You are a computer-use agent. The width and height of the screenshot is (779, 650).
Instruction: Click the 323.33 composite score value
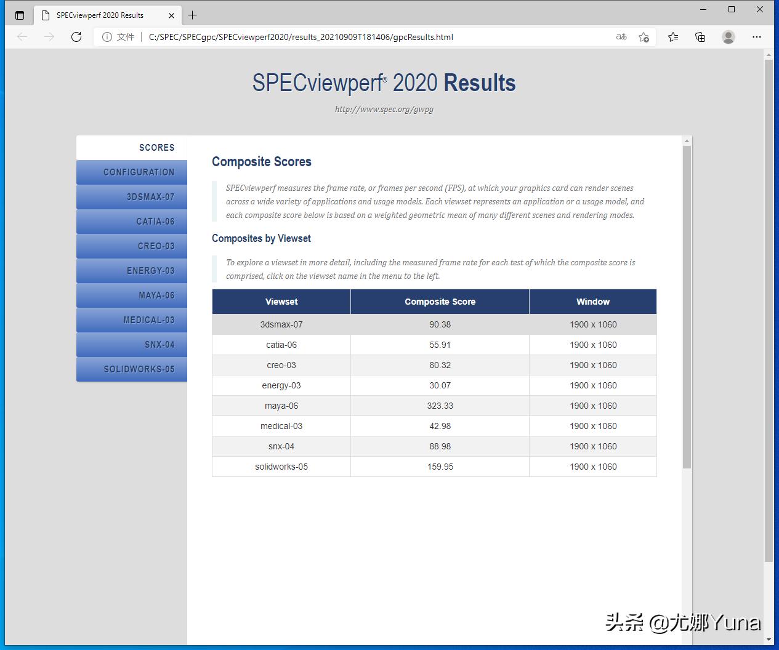[440, 406]
